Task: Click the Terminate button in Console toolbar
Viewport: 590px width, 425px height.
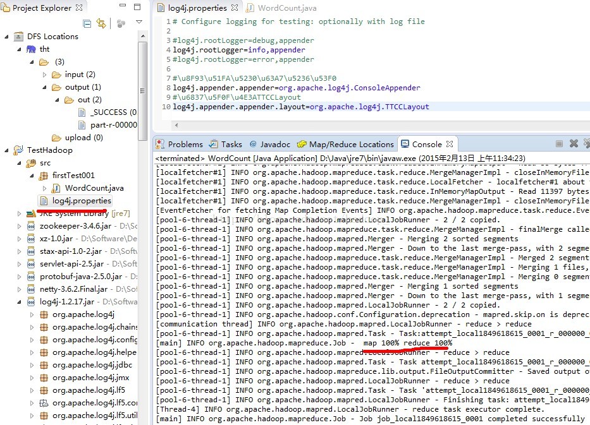Action: tap(559, 143)
